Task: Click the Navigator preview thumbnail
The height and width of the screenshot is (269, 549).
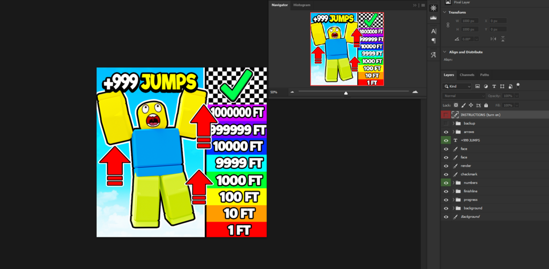Action: 347,49
